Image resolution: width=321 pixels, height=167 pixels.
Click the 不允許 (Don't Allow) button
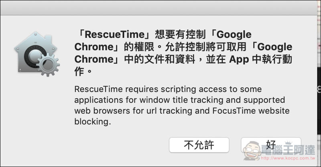[x=199, y=145]
